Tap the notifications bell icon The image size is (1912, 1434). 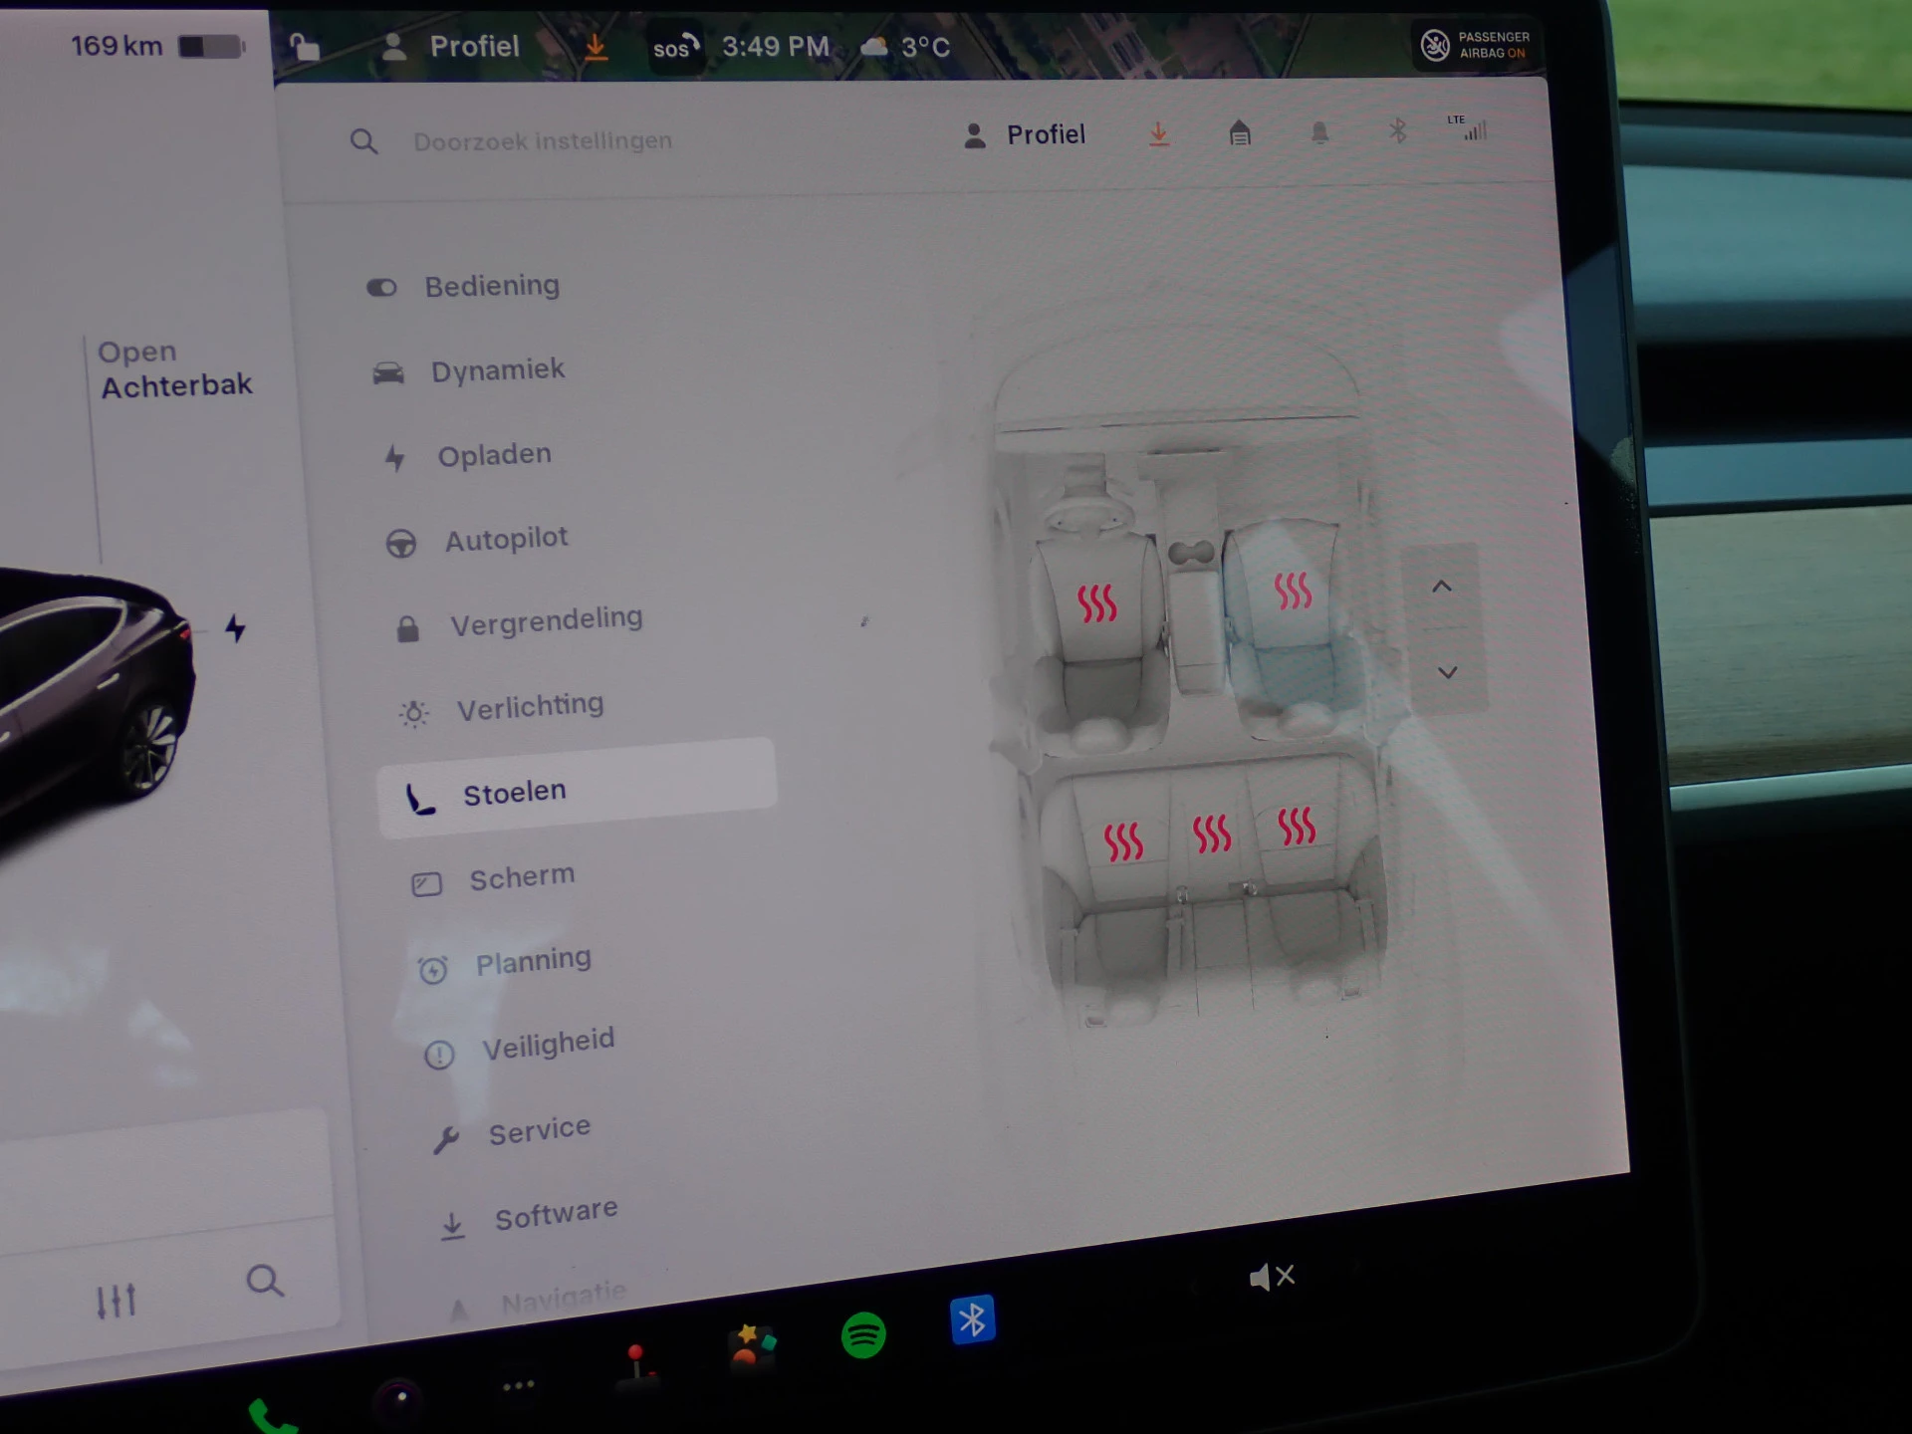click(x=1319, y=130)
